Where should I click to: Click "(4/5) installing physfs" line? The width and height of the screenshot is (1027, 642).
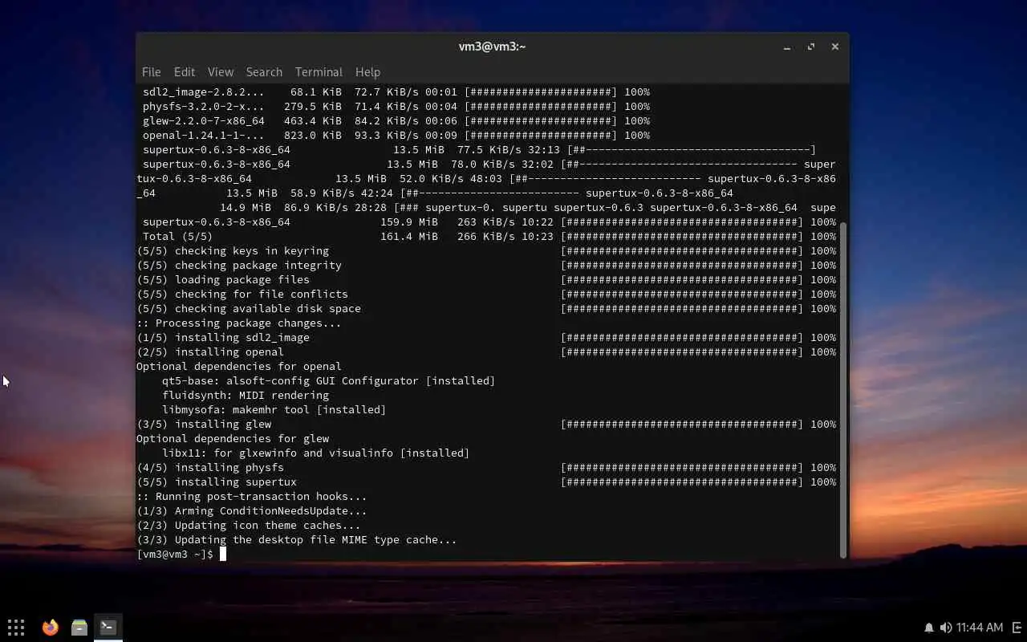point(486,468)
